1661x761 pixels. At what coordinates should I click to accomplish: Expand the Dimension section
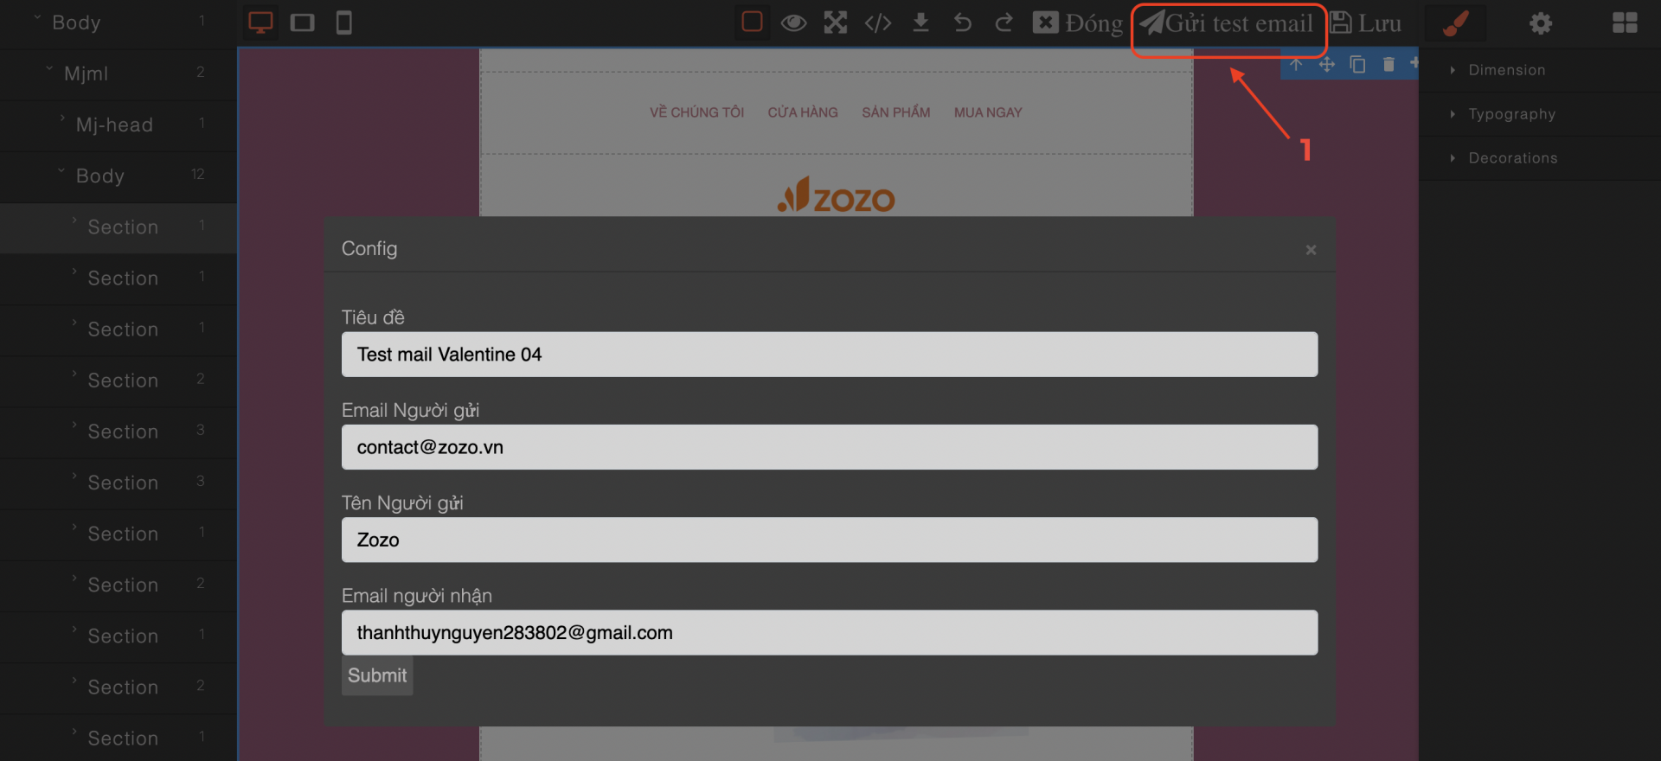[1506, 70]
